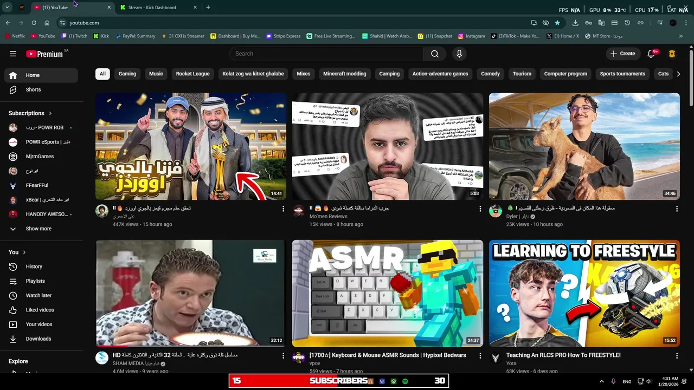The height and width of the screenshot is (390, 694).
Task: Expand Show more subscriptions
Action: tap(41, 229)
